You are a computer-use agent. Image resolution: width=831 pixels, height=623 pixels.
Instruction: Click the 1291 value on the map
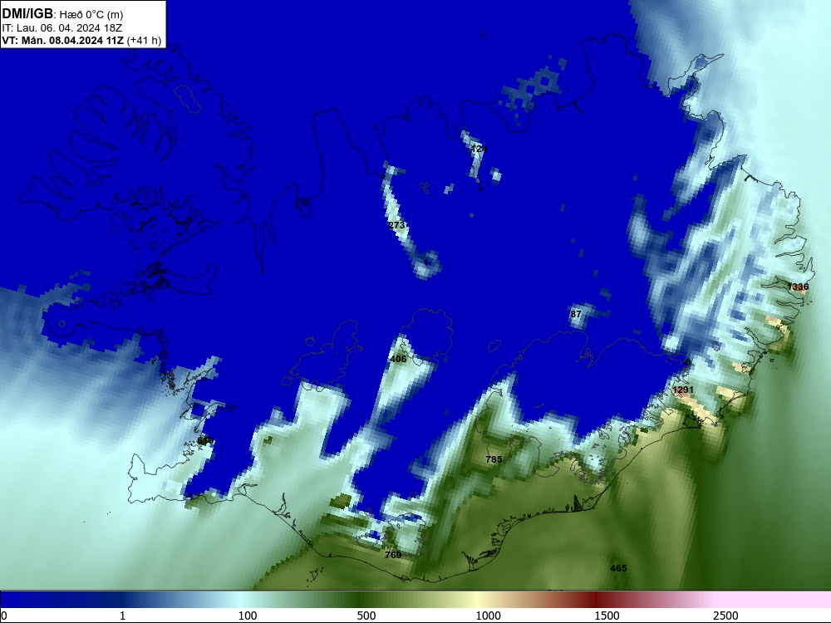point(682,390)
